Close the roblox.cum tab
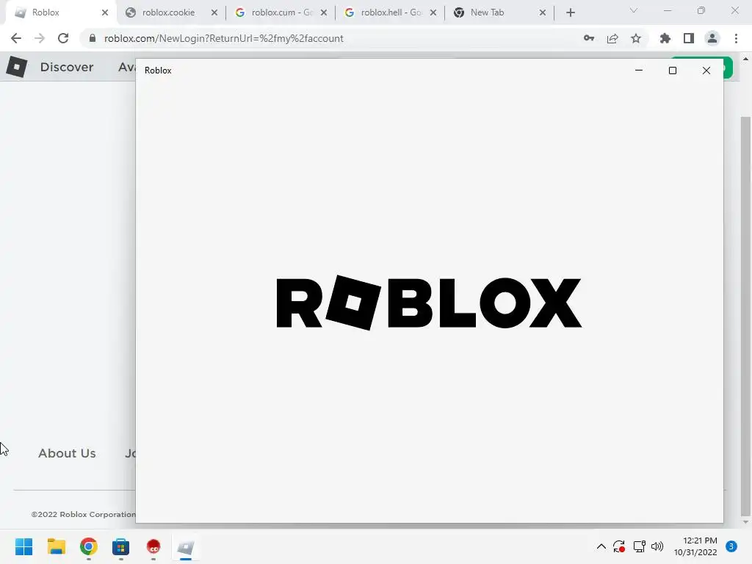The width and height of the screenshot is (752, 564). pos(324,13)
